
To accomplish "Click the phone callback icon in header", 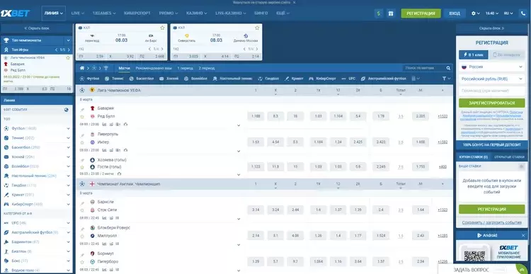I will pyautogui.click(x=523, y=13).
